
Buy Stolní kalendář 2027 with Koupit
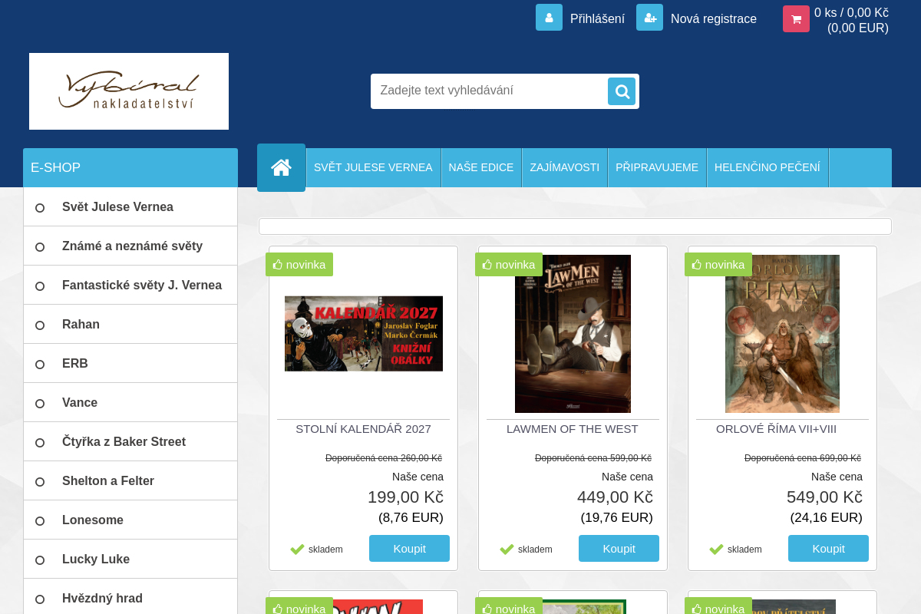click(409, 549)
